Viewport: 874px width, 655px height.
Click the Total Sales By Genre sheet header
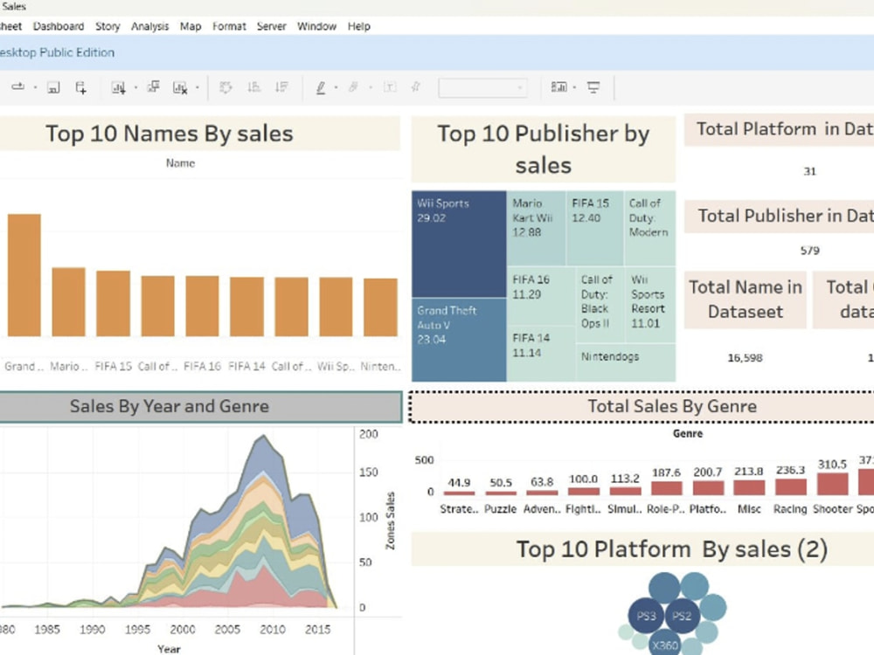tap(672, 406)
